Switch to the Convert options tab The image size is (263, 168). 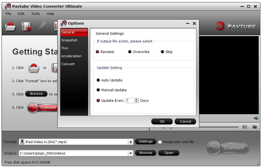(74, 64)
